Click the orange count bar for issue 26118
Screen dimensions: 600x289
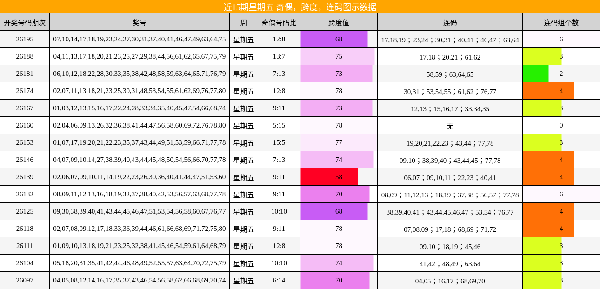548,229
